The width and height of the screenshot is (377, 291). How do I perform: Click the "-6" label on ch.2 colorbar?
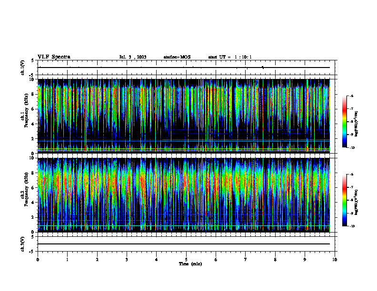[x=351, y=175]
